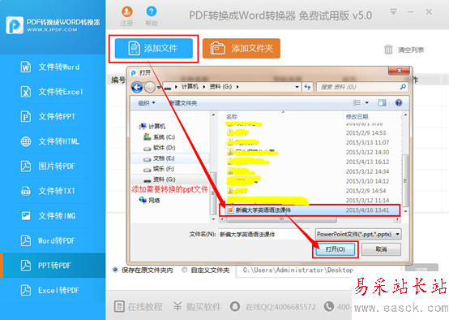449x320 pixels.
Task: Select Word转PDF in sidebar
Action: 53,240
